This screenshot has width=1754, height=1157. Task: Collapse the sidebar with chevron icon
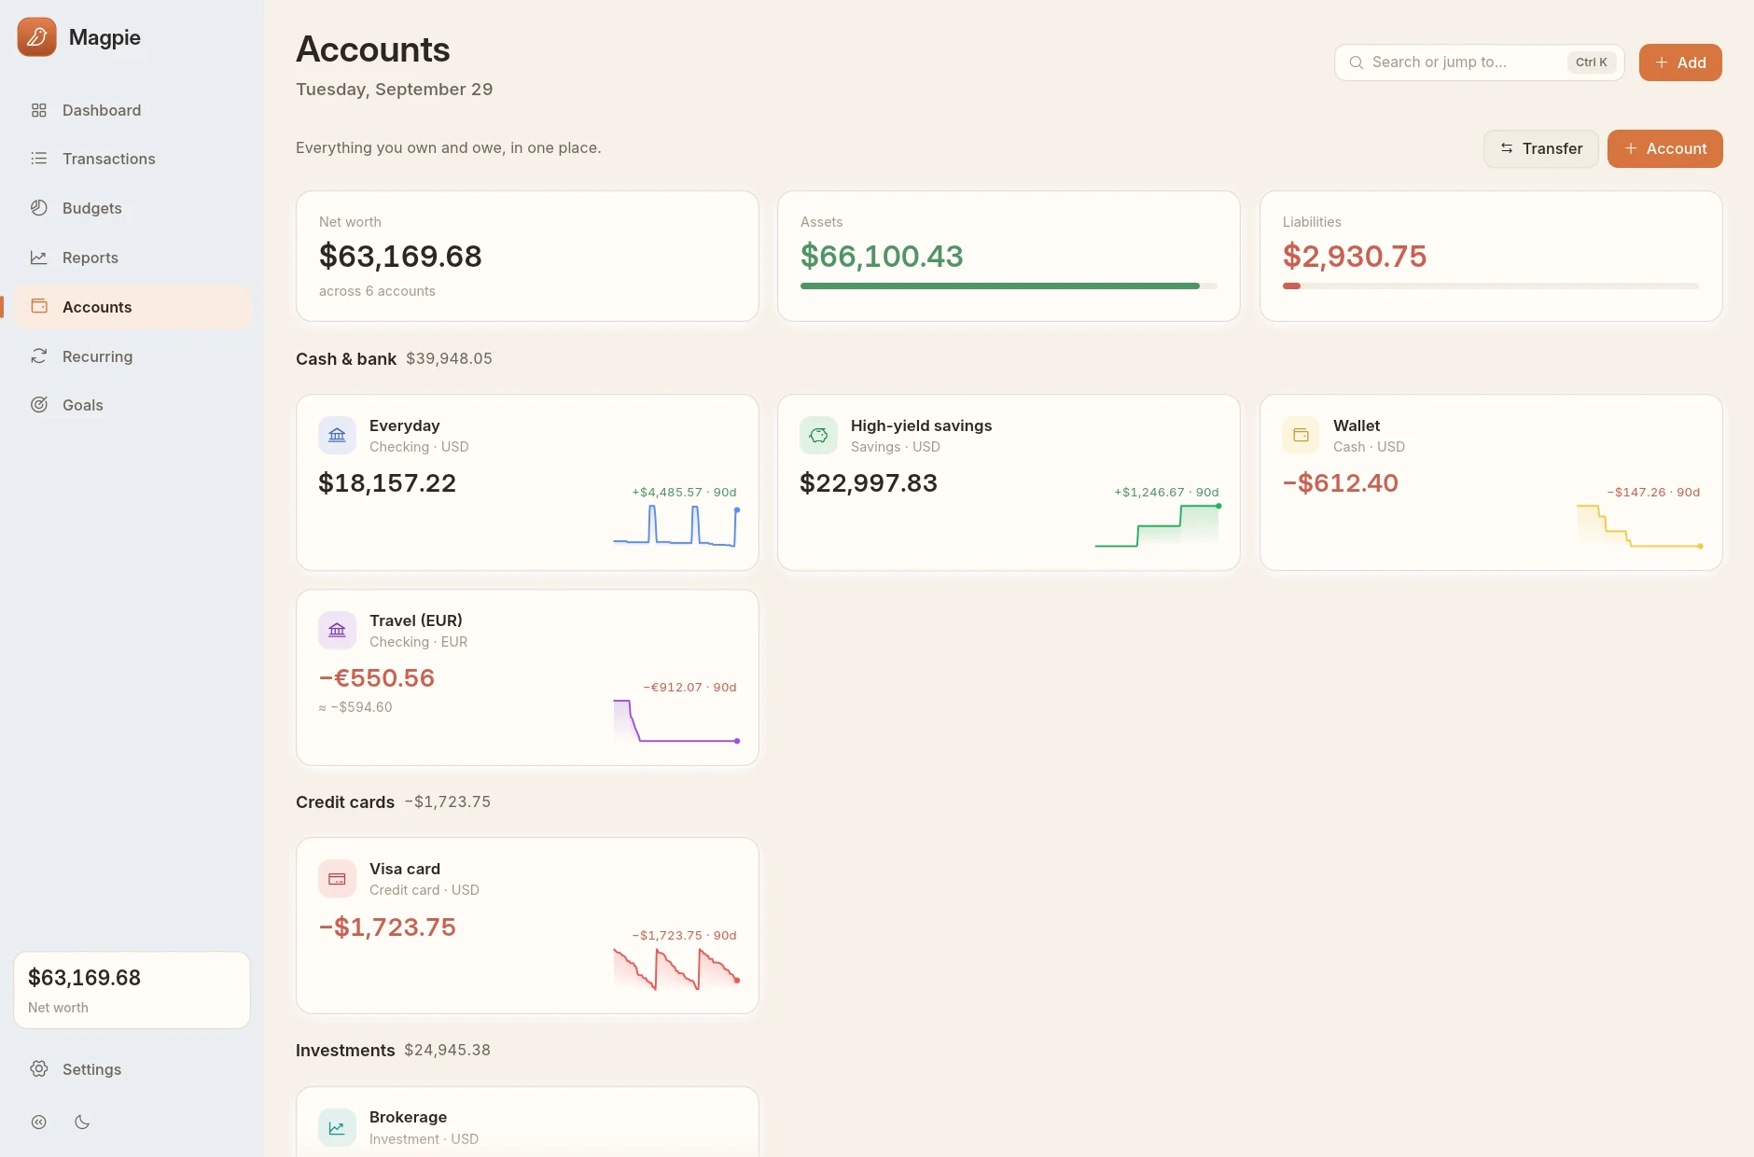coord(38,1122)
